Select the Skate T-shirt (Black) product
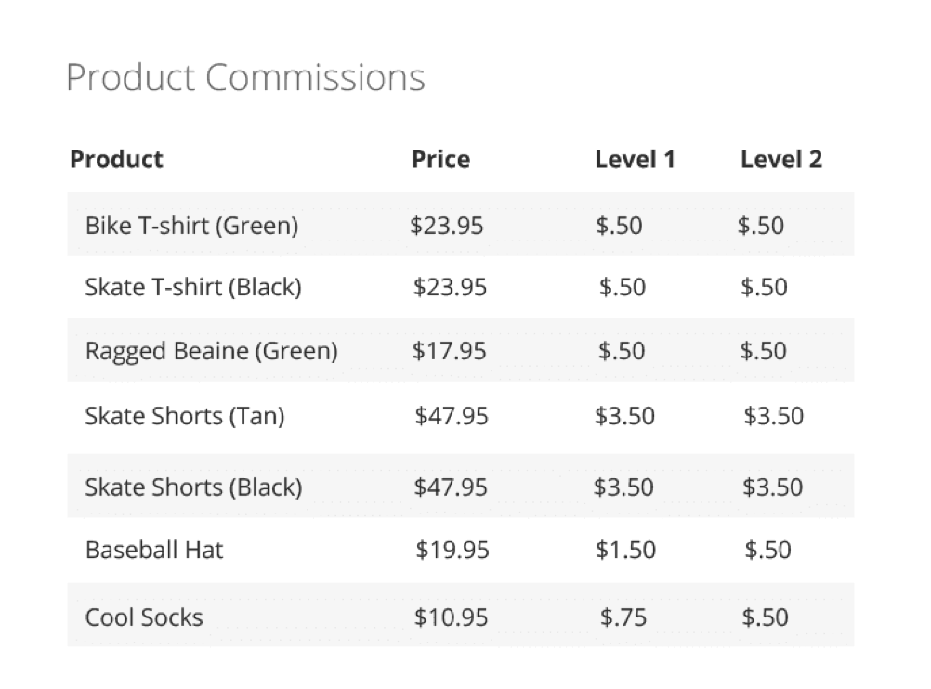The image size is (931, 689). pyautogui.click(x=193, y=287)
